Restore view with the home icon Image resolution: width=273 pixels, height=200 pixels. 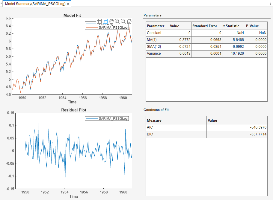point(129,21)
